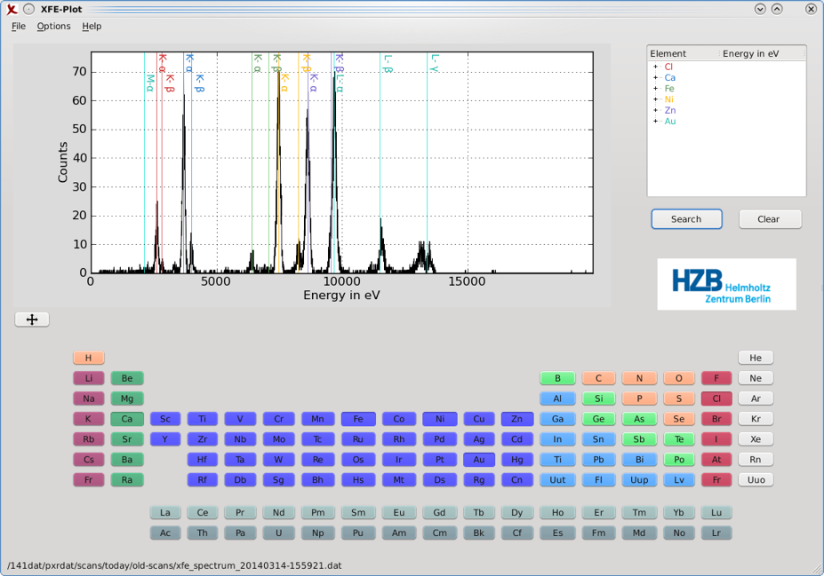Open the Help menu

tap(92, 27)
